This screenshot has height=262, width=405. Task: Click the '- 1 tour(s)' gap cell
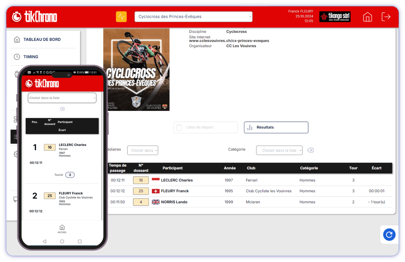click(x=377, y=202)
